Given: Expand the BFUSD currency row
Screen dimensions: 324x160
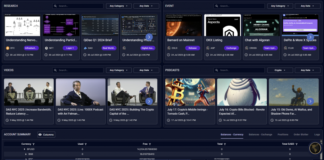Looking at the screenshot, I should (25, 149).
